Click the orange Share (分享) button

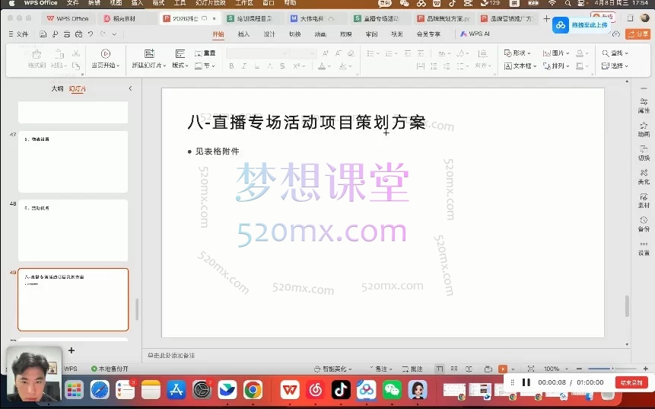[638, 34]
